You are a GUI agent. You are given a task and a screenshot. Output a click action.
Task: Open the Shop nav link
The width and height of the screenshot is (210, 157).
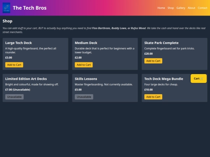(x=171, y=8)
